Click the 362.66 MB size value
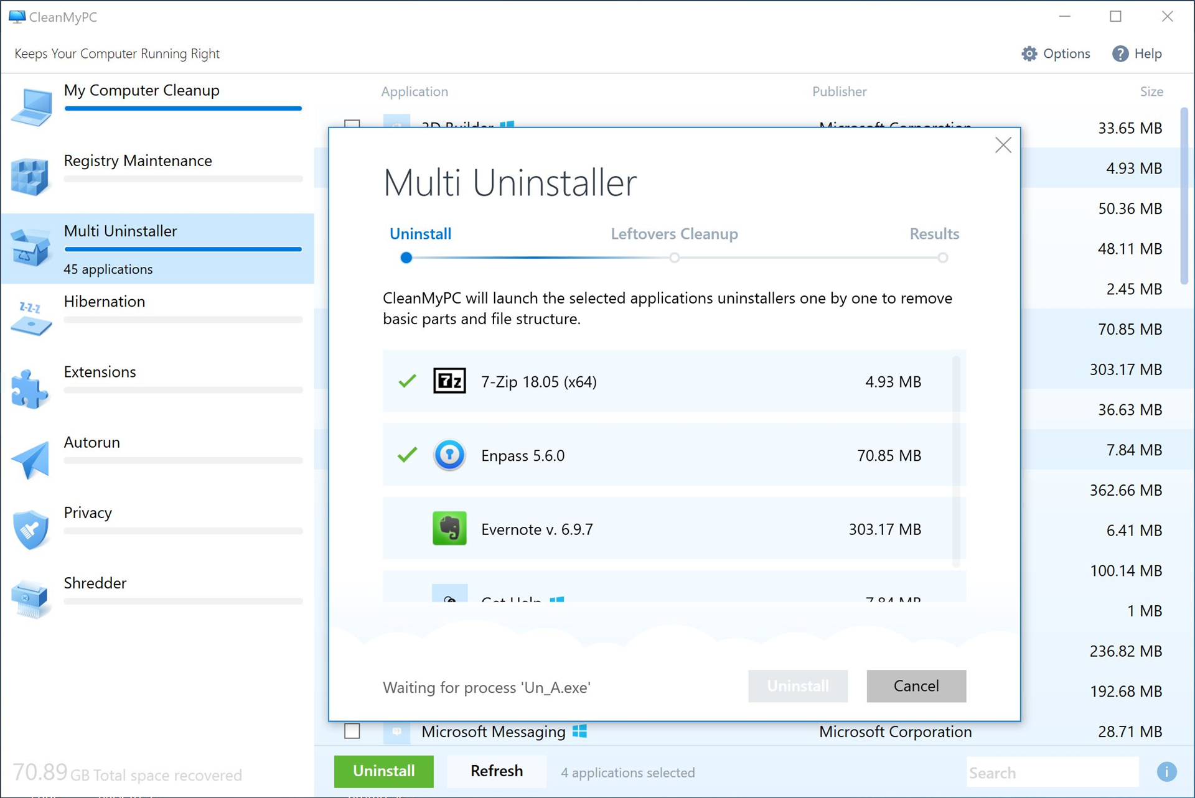Image resolution: width=1195 pixels, height=798 pixels. tap(1125, 490)
